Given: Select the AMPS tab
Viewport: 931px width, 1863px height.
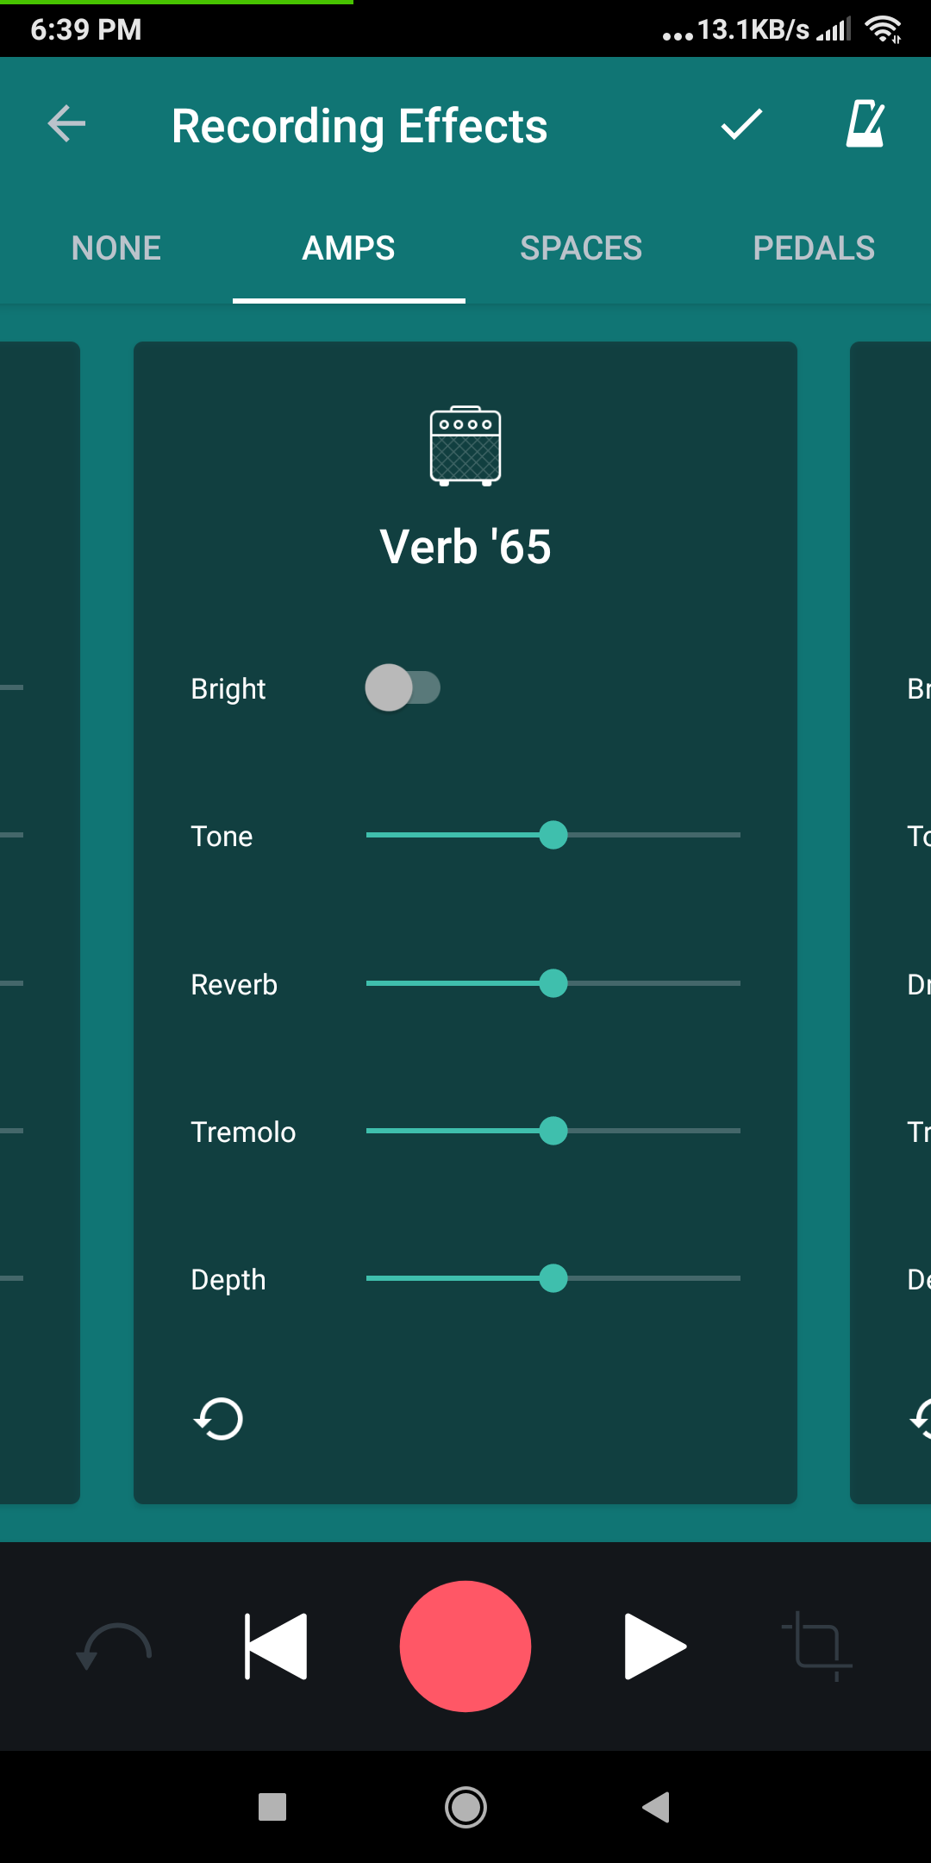Looking at the screenshot, I should click(348, 248).
